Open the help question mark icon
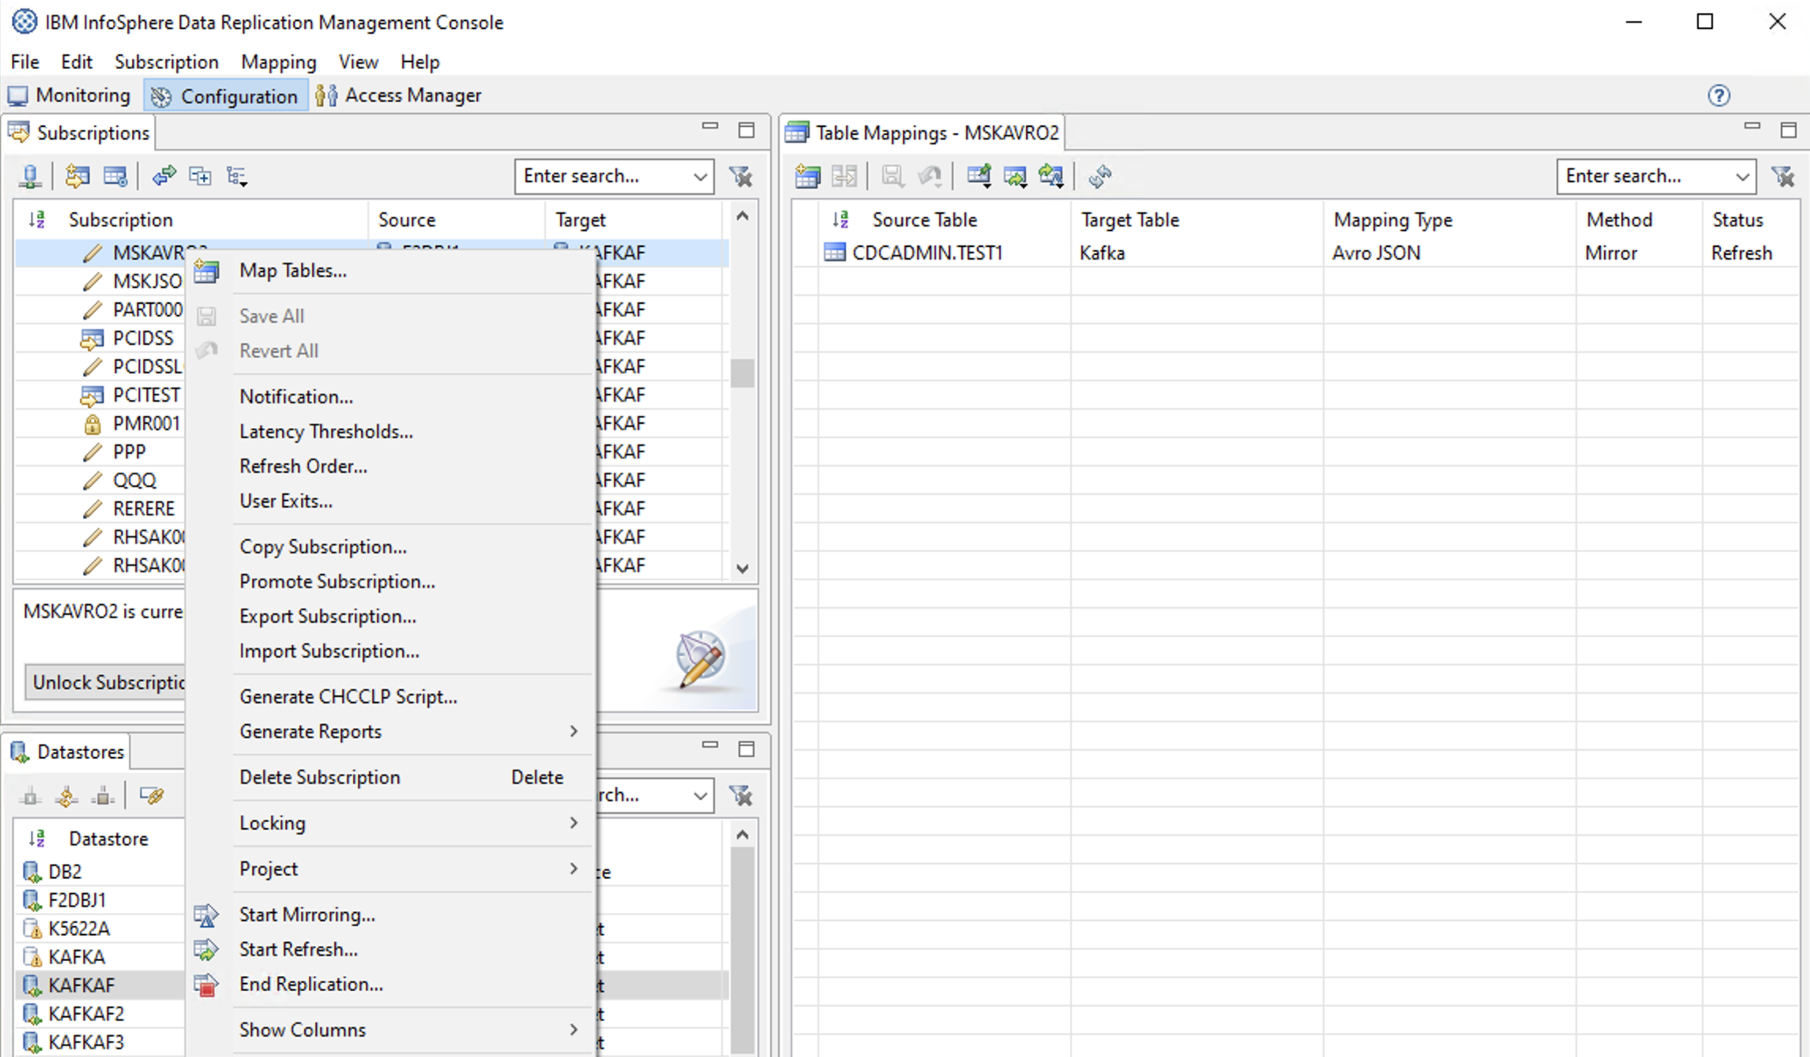The width and height of the screenshot is (1810, 1057). click(x=1719, y=96)
